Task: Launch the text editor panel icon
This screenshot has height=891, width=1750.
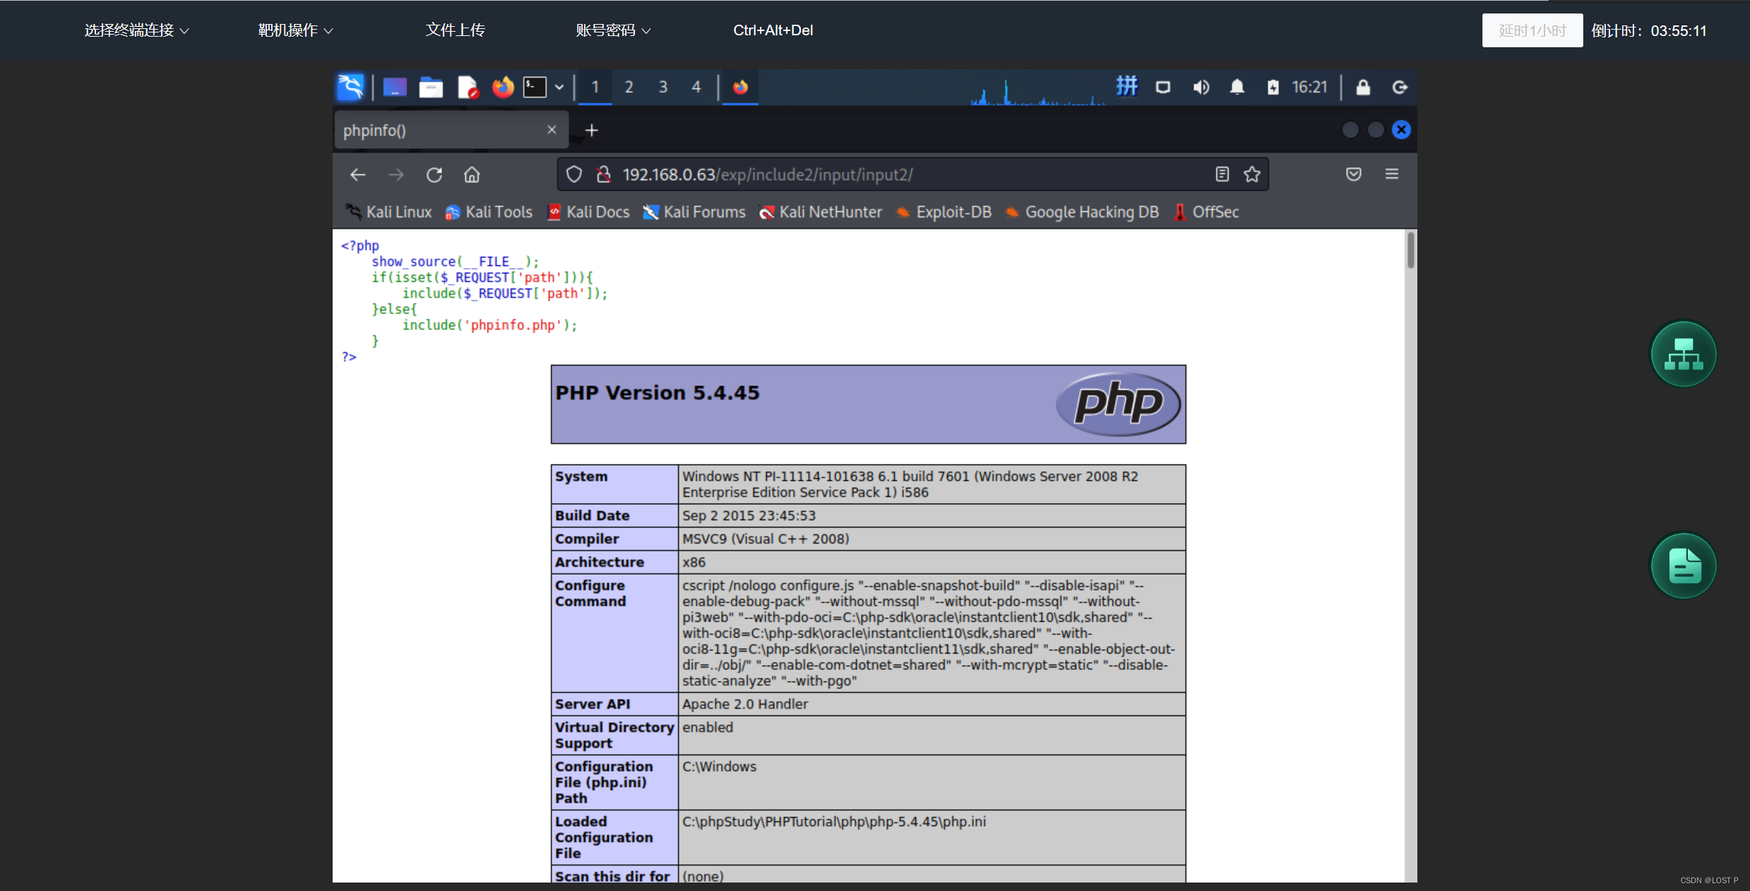Action: pyautogui.click(x=468, y=87)
